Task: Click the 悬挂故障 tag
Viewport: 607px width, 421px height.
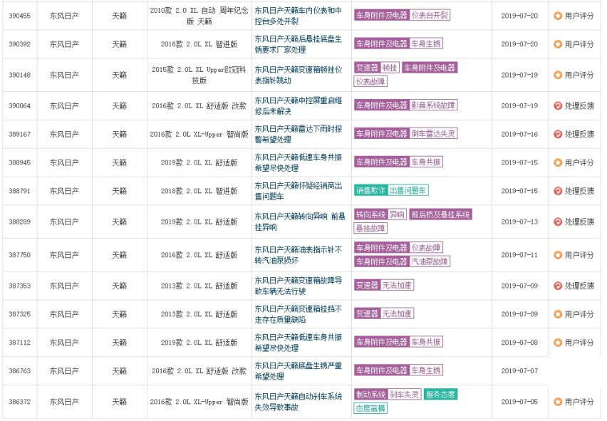Action: 370,228
